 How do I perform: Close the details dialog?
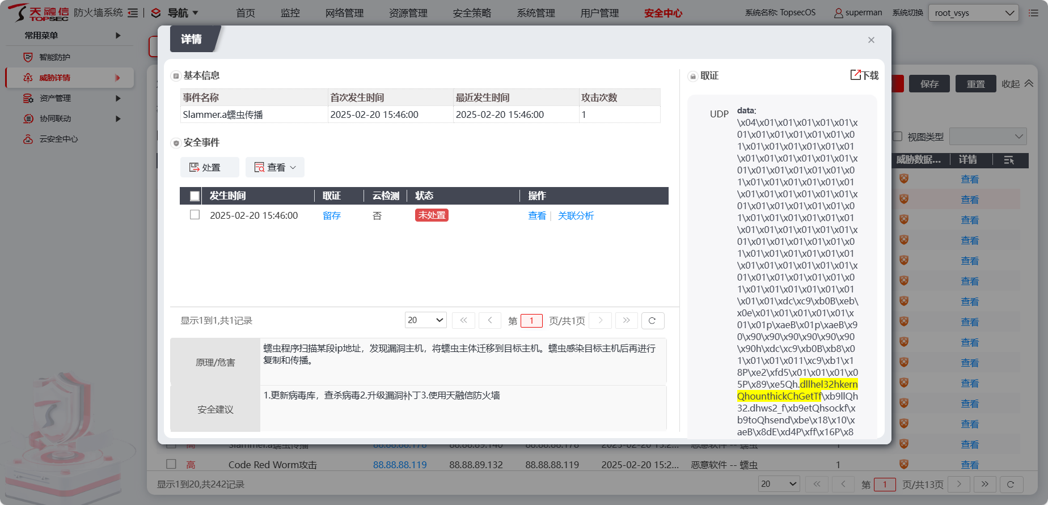click(x=871, y=40)
